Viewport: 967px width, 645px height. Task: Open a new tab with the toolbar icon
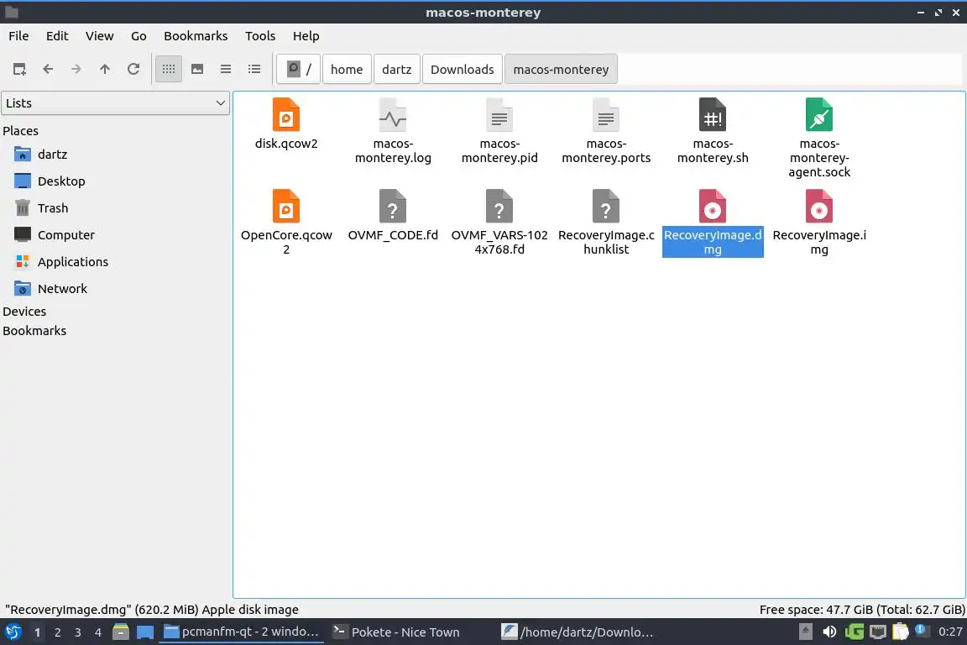tap(19, 69)
